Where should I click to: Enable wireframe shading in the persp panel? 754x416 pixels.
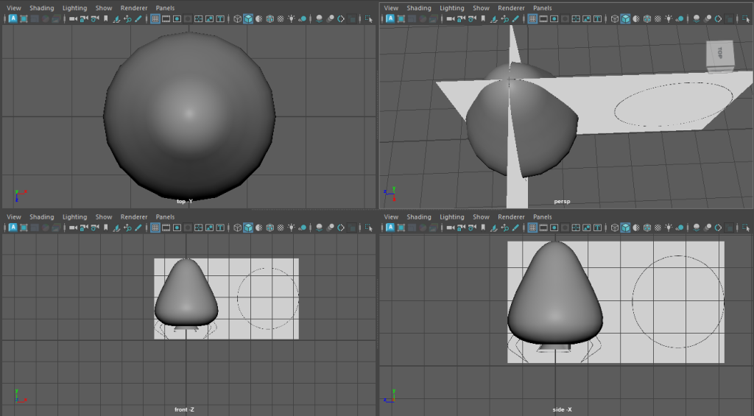click(613, 19)
